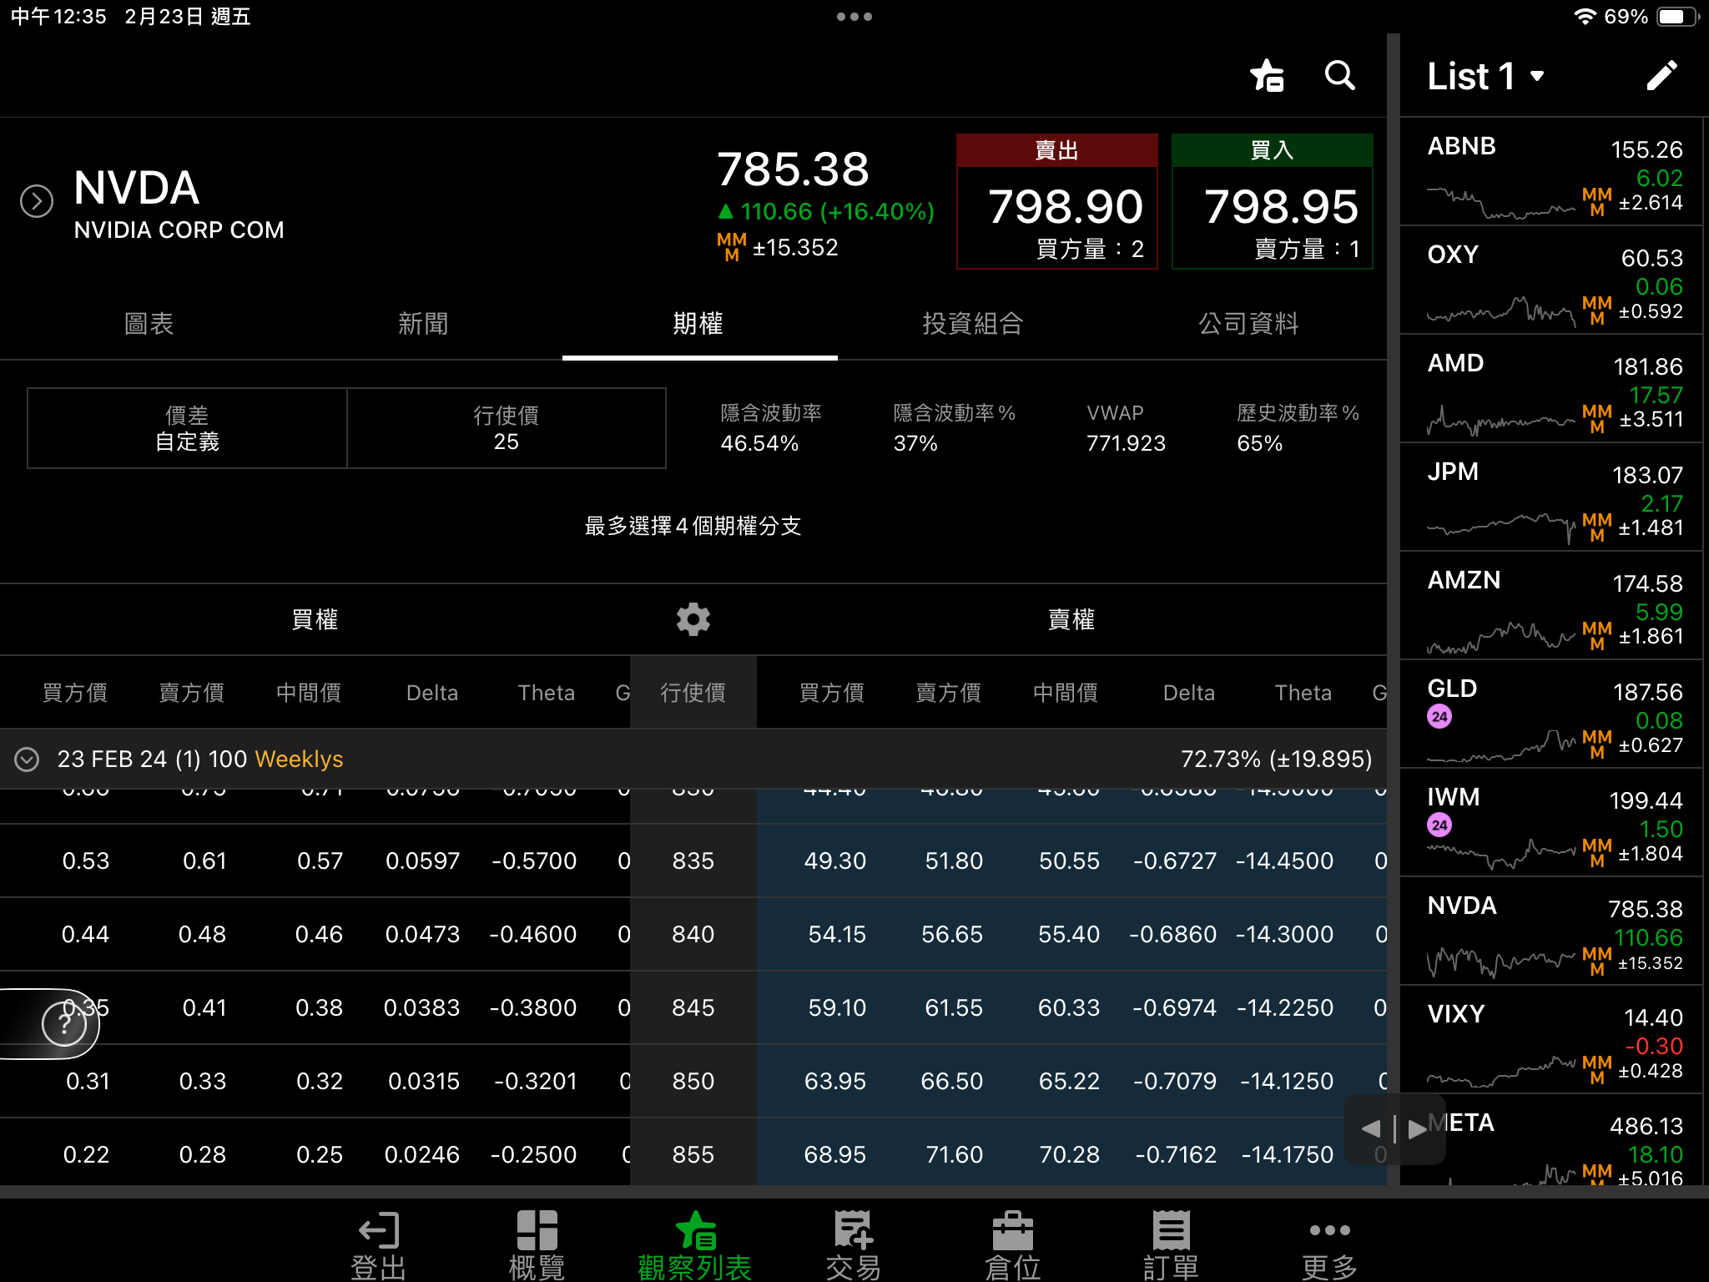Tap the 買權 calls header
Image resolution: width=1709 pixels, height=1282 pixels.
pyautogui.click(x=315, y=620)
